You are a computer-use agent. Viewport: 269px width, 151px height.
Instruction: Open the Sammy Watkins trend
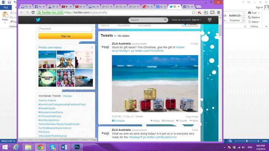click(47, 100)
